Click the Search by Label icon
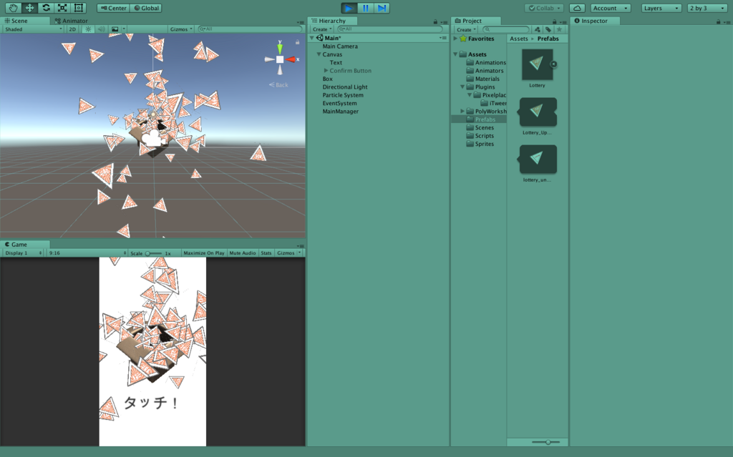Viewport: 733px width, 457px height. [548, 29]
